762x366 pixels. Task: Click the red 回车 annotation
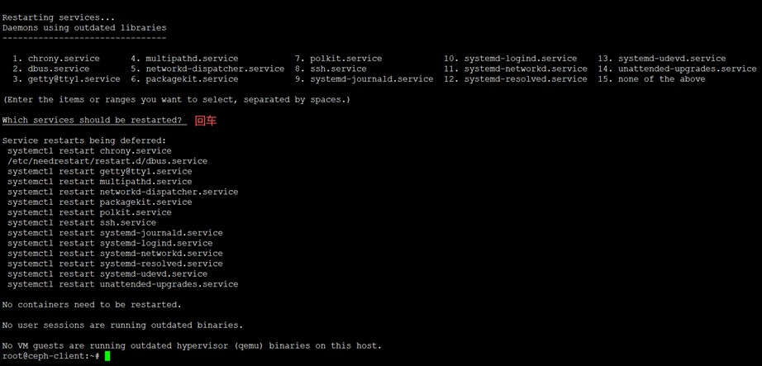206,121
